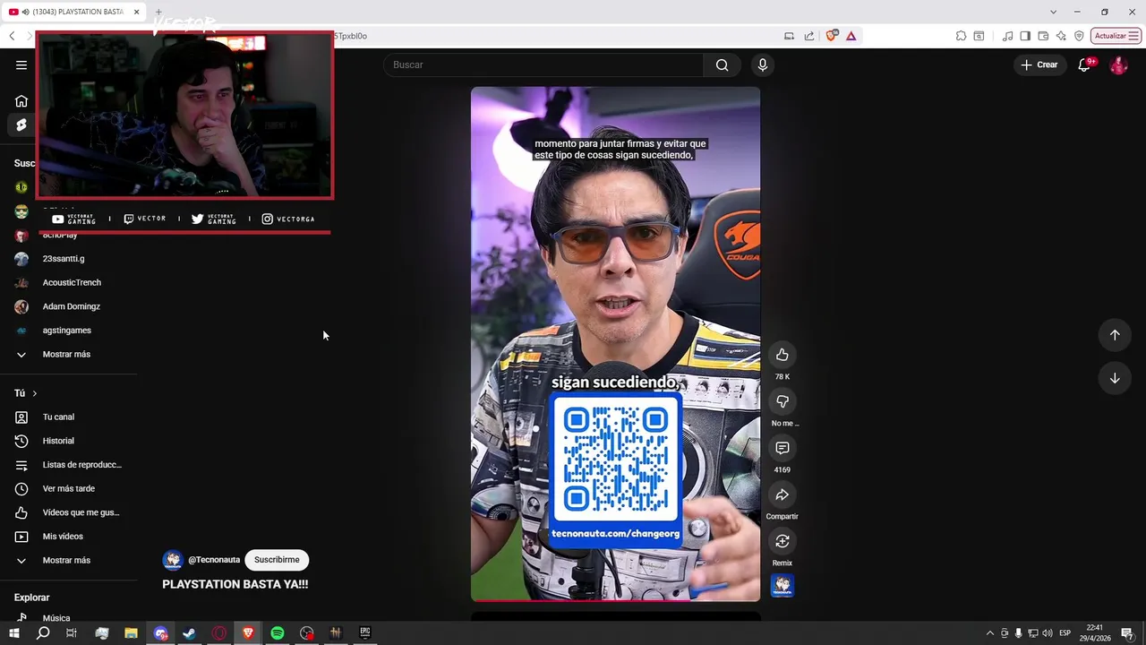The image size is (1146, 645).
Task: Open the comments showing 4169
Action: tap(783, 448)
